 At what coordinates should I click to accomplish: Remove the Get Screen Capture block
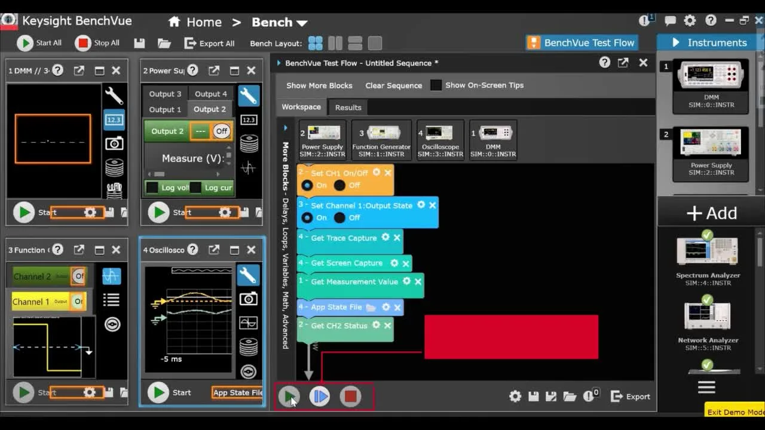point(406,263)
